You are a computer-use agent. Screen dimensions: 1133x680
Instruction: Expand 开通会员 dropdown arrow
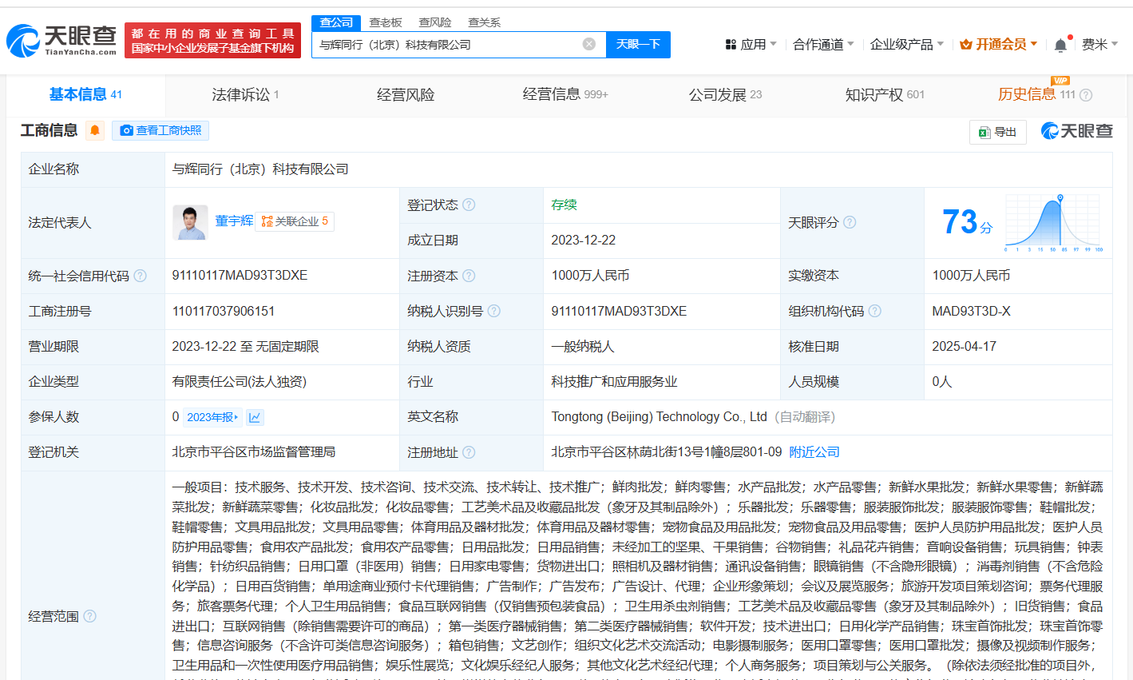pos(1034,44)
